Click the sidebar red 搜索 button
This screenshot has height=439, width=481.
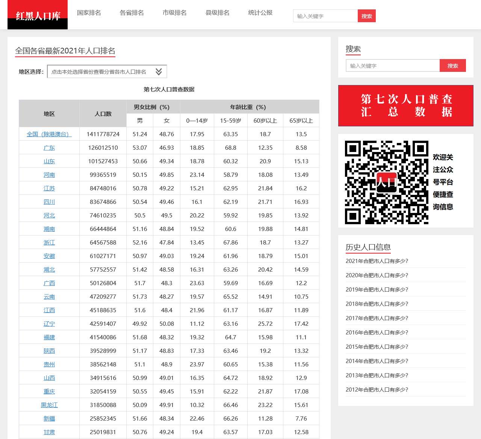453,65
